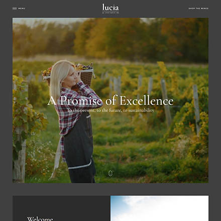
Task: Open the hamburger menu icon
Action: pos(15,9)
